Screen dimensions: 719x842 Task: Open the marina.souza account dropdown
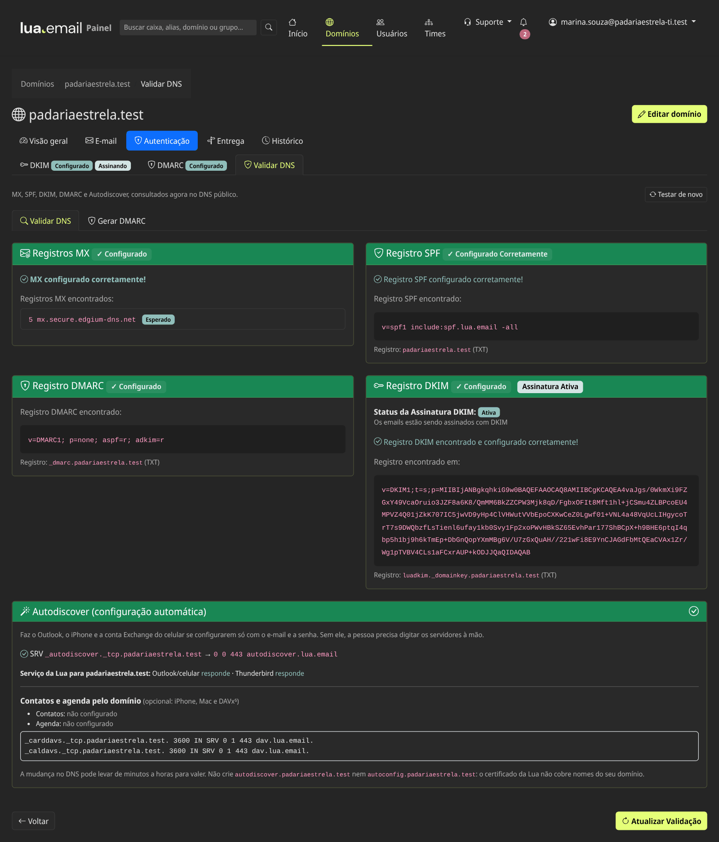coord(622,22)
